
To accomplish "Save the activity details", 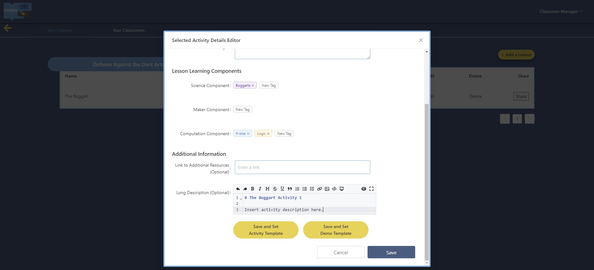I will [391, 252].
